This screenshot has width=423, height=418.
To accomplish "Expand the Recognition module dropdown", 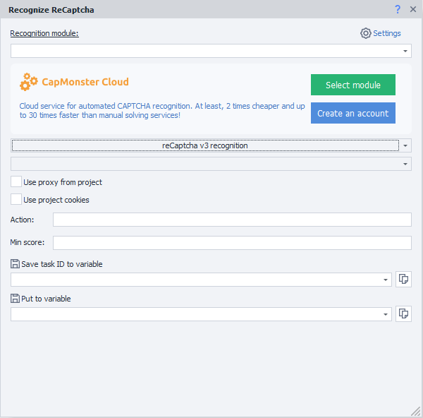I will [405, 51].
